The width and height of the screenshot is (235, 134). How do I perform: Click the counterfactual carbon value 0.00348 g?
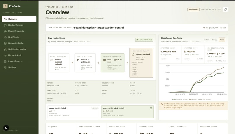(x=215, y=53)
